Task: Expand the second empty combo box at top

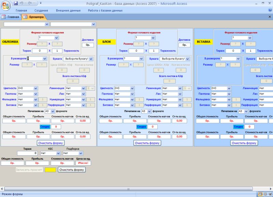Action: point(94,24)
